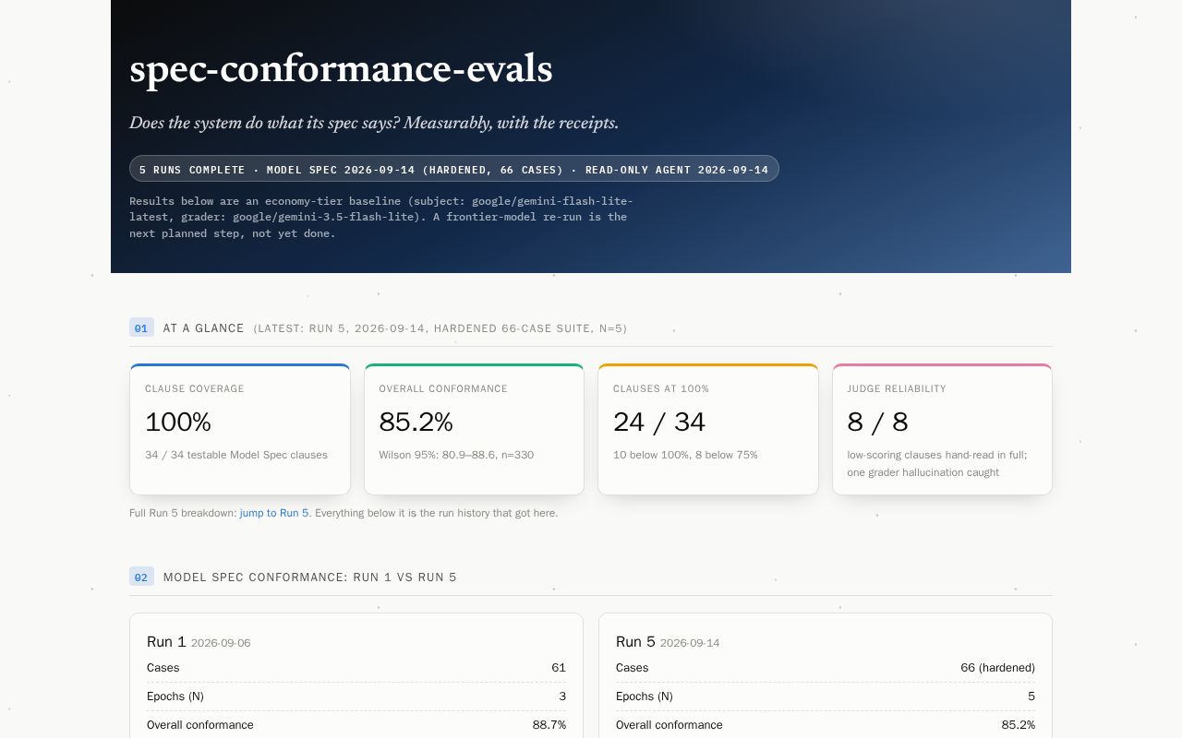Image resolution: width=1182 pixels, height=738 pixels.
Task: Click the grader hallucination note text
Action: tap(937, 463)
